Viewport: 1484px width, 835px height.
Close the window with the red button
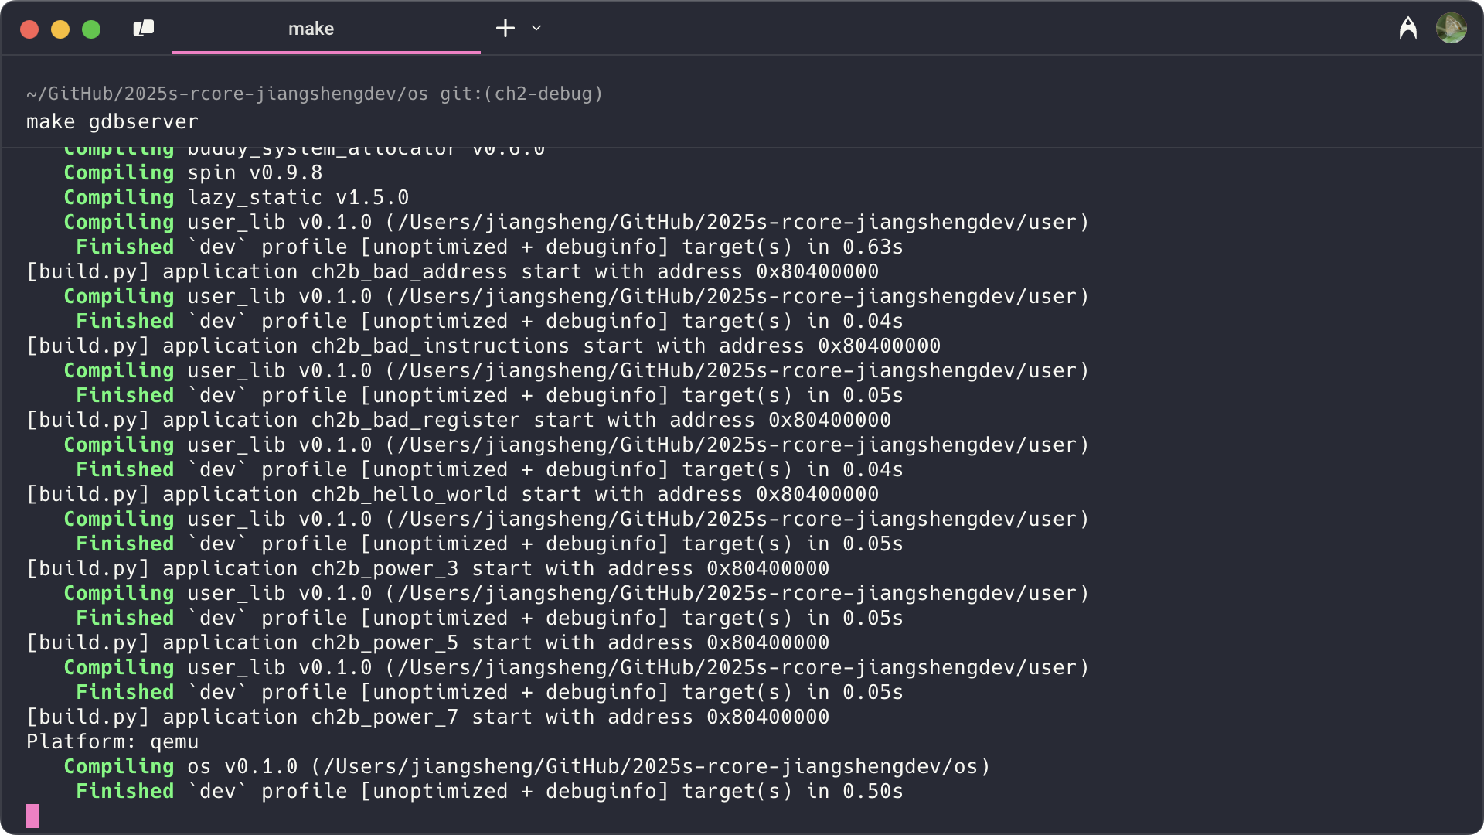pyautogui.click(x=29, y=29)
